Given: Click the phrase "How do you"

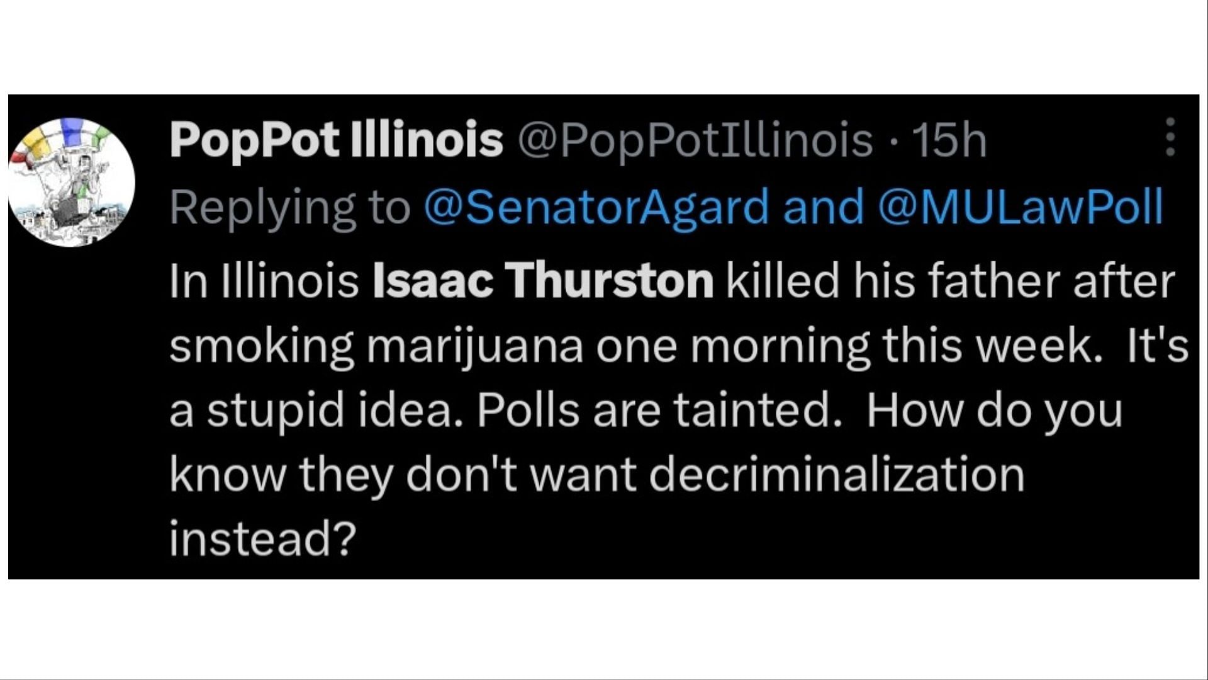Looking at the screenshot, I should point(994,410).
